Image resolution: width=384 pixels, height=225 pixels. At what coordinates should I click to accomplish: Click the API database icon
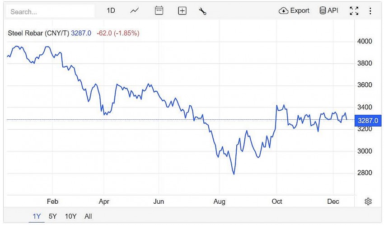point(323,11)
